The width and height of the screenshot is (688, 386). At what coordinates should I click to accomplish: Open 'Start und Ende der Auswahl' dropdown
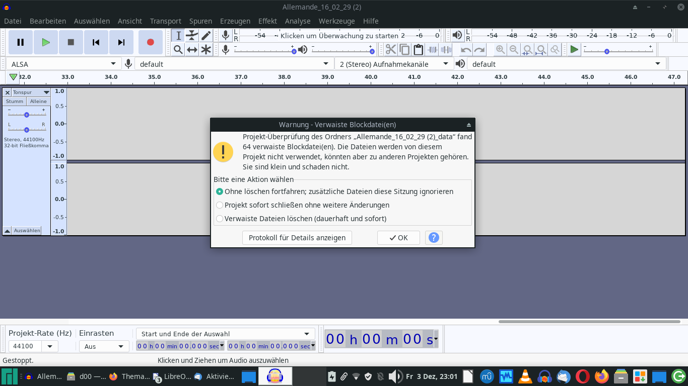(225, 334)
